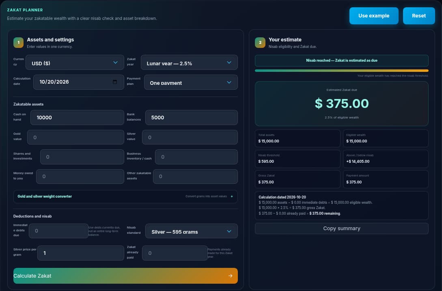This screenshot has height=291, width=442.
Task: Focus the Gold value field
Action: coord(75,137)
